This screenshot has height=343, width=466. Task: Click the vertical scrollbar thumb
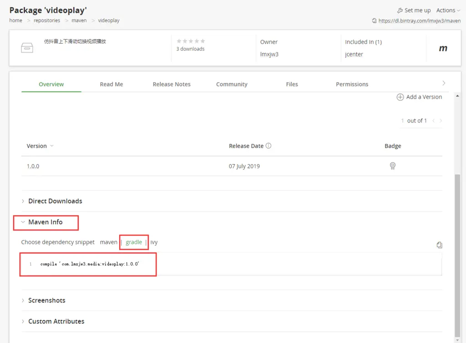[x=457, y=256]
